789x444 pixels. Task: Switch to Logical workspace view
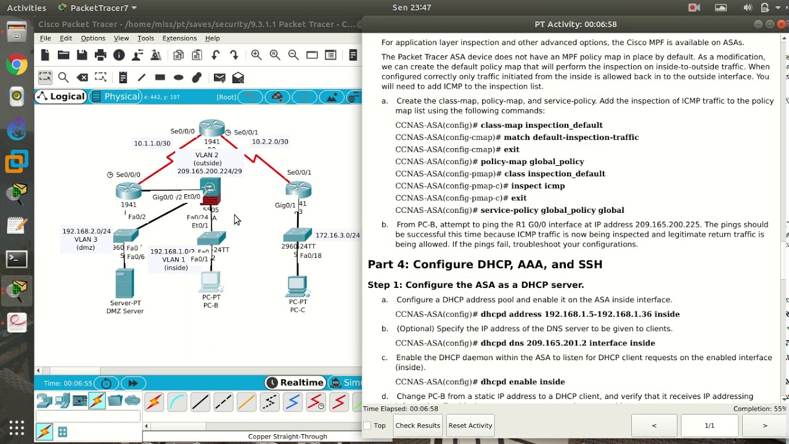(60, 97)
